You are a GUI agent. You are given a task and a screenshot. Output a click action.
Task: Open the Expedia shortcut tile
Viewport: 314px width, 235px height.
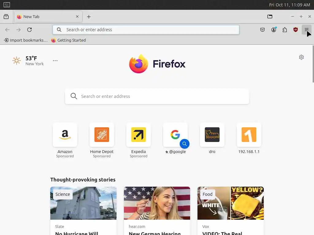[x=139, y=135]
